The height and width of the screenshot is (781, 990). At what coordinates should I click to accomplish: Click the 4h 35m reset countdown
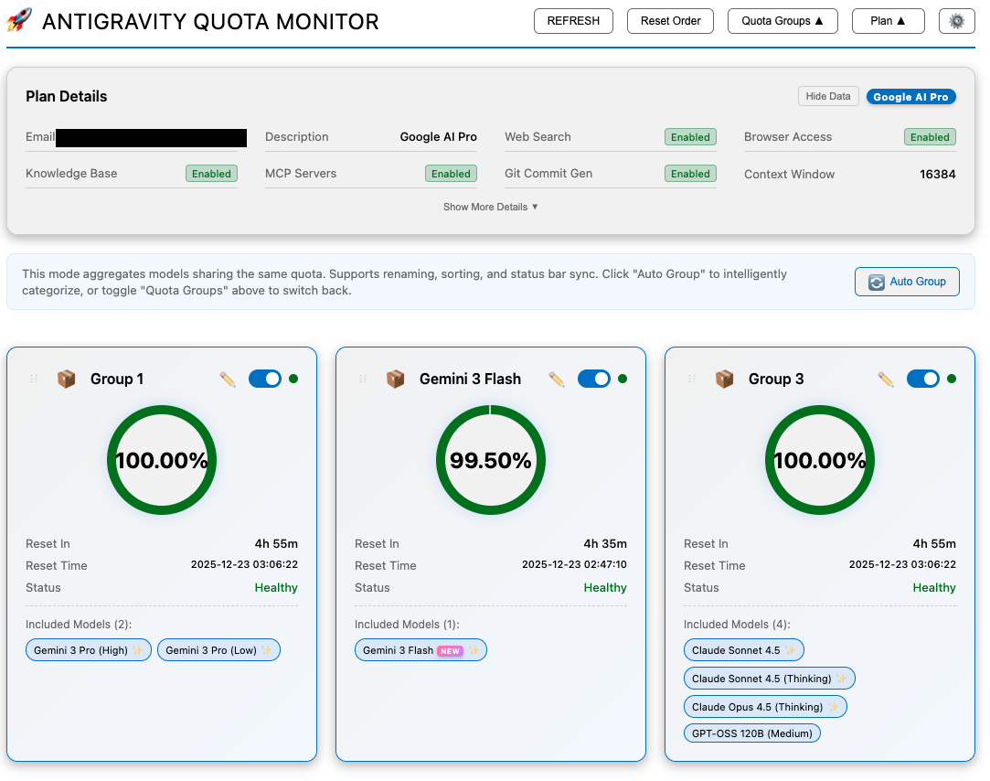click(x=605, y=543)
